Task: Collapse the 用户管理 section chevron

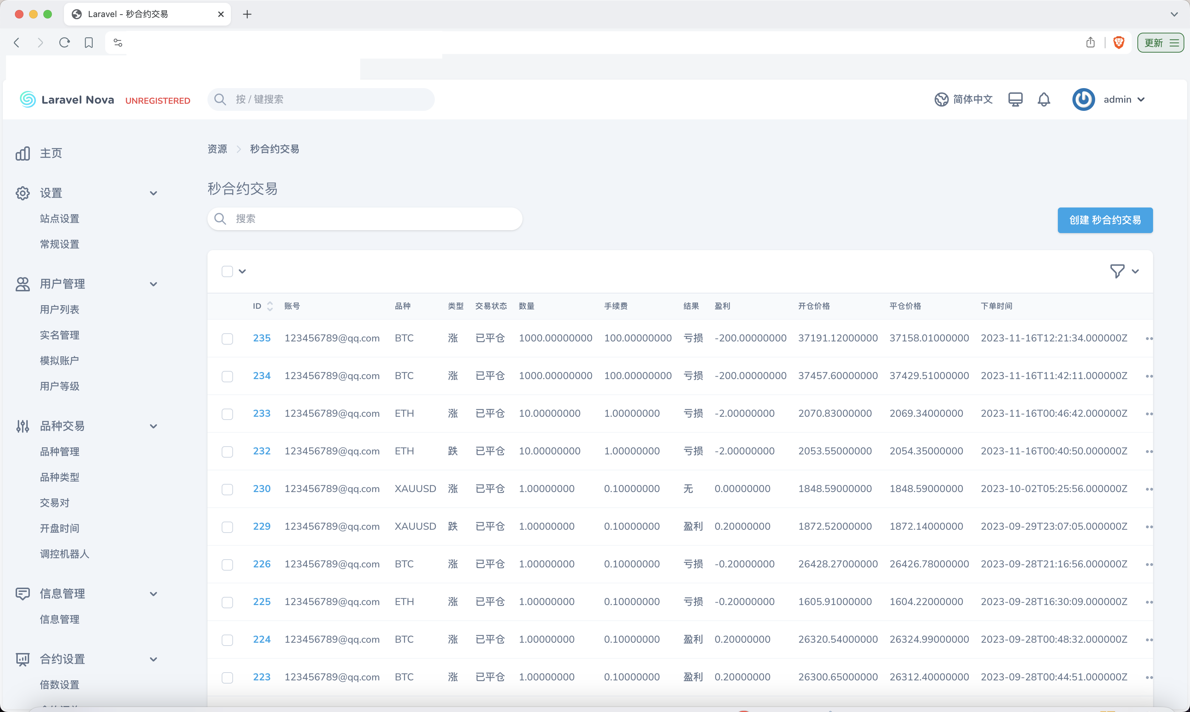Action: [x=153, y=284]
